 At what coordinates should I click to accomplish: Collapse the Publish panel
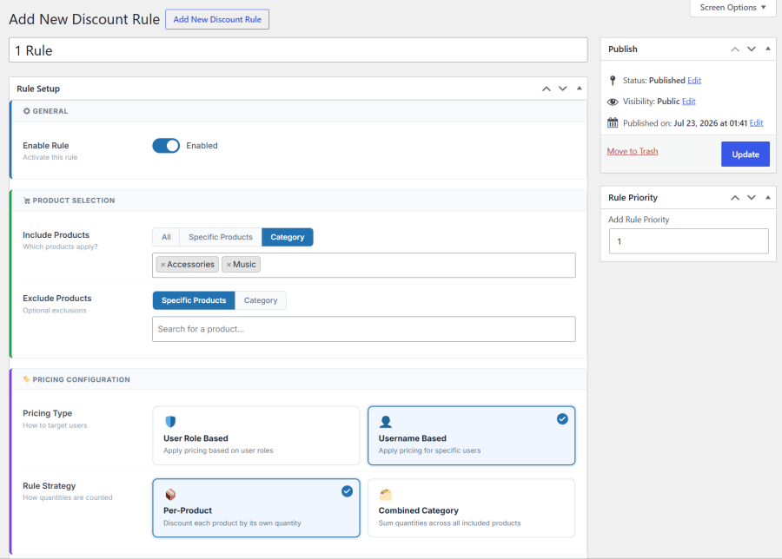pos(768,49)
